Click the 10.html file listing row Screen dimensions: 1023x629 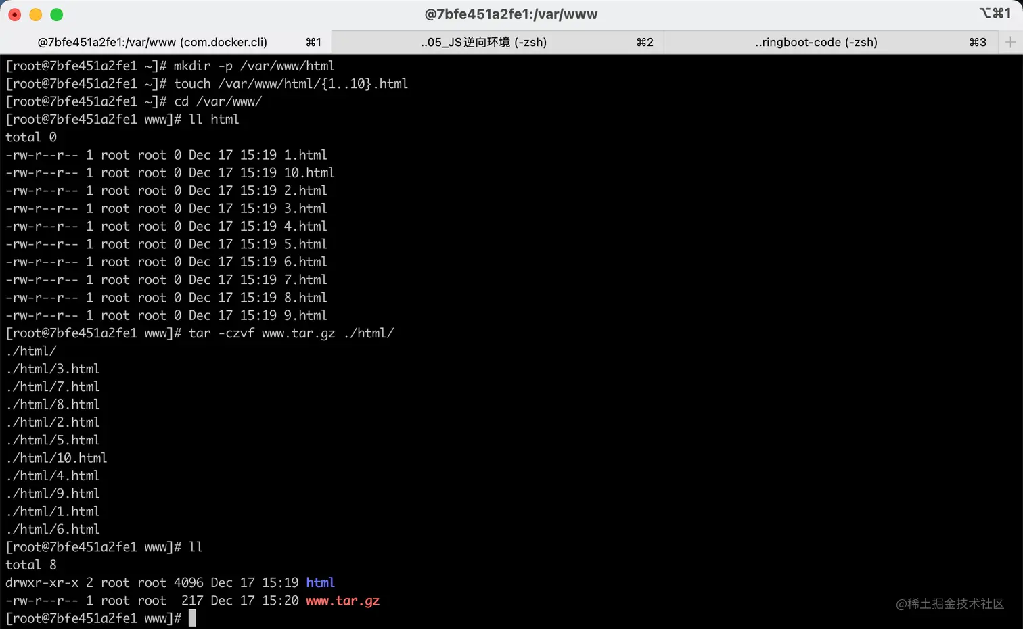point(170,172)
